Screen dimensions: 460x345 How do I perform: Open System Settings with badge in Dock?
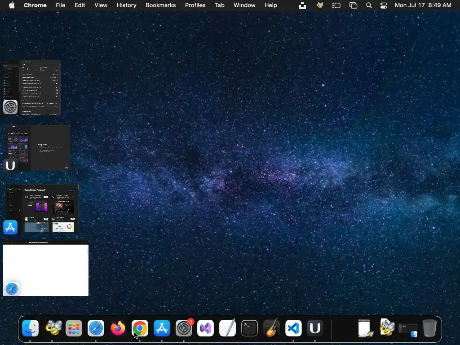point(184,328)
